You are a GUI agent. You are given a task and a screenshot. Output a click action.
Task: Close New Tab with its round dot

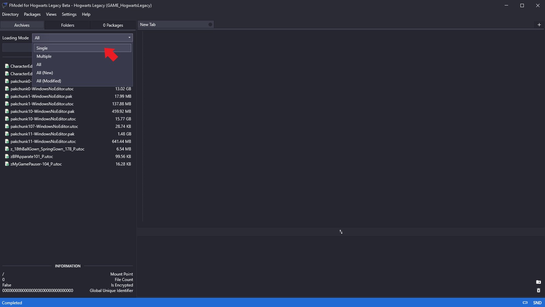pyautogui.click(x=210, y=25)
